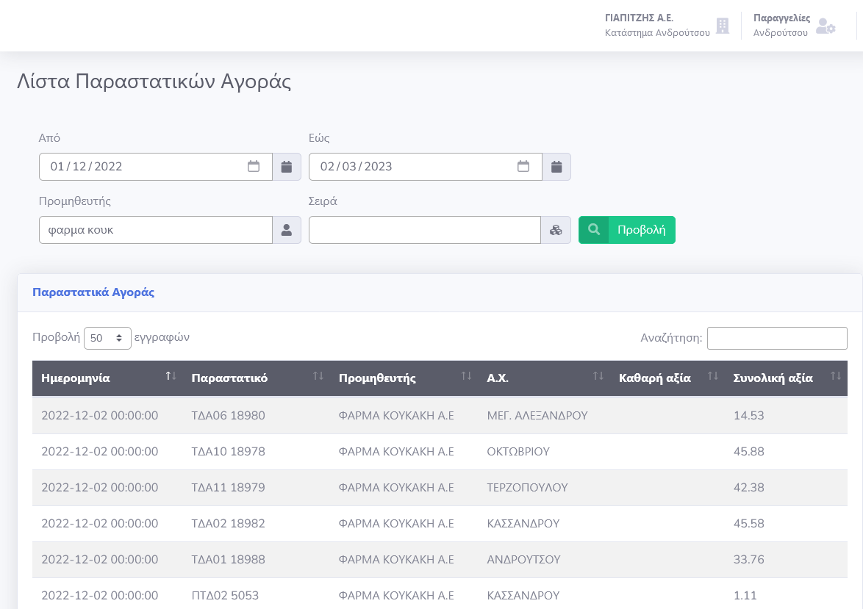Open the ΓΙΑΠΙΤΖΗΣ Α.Ε. company menu
863x609 pixels.
(x=667, y=25)
